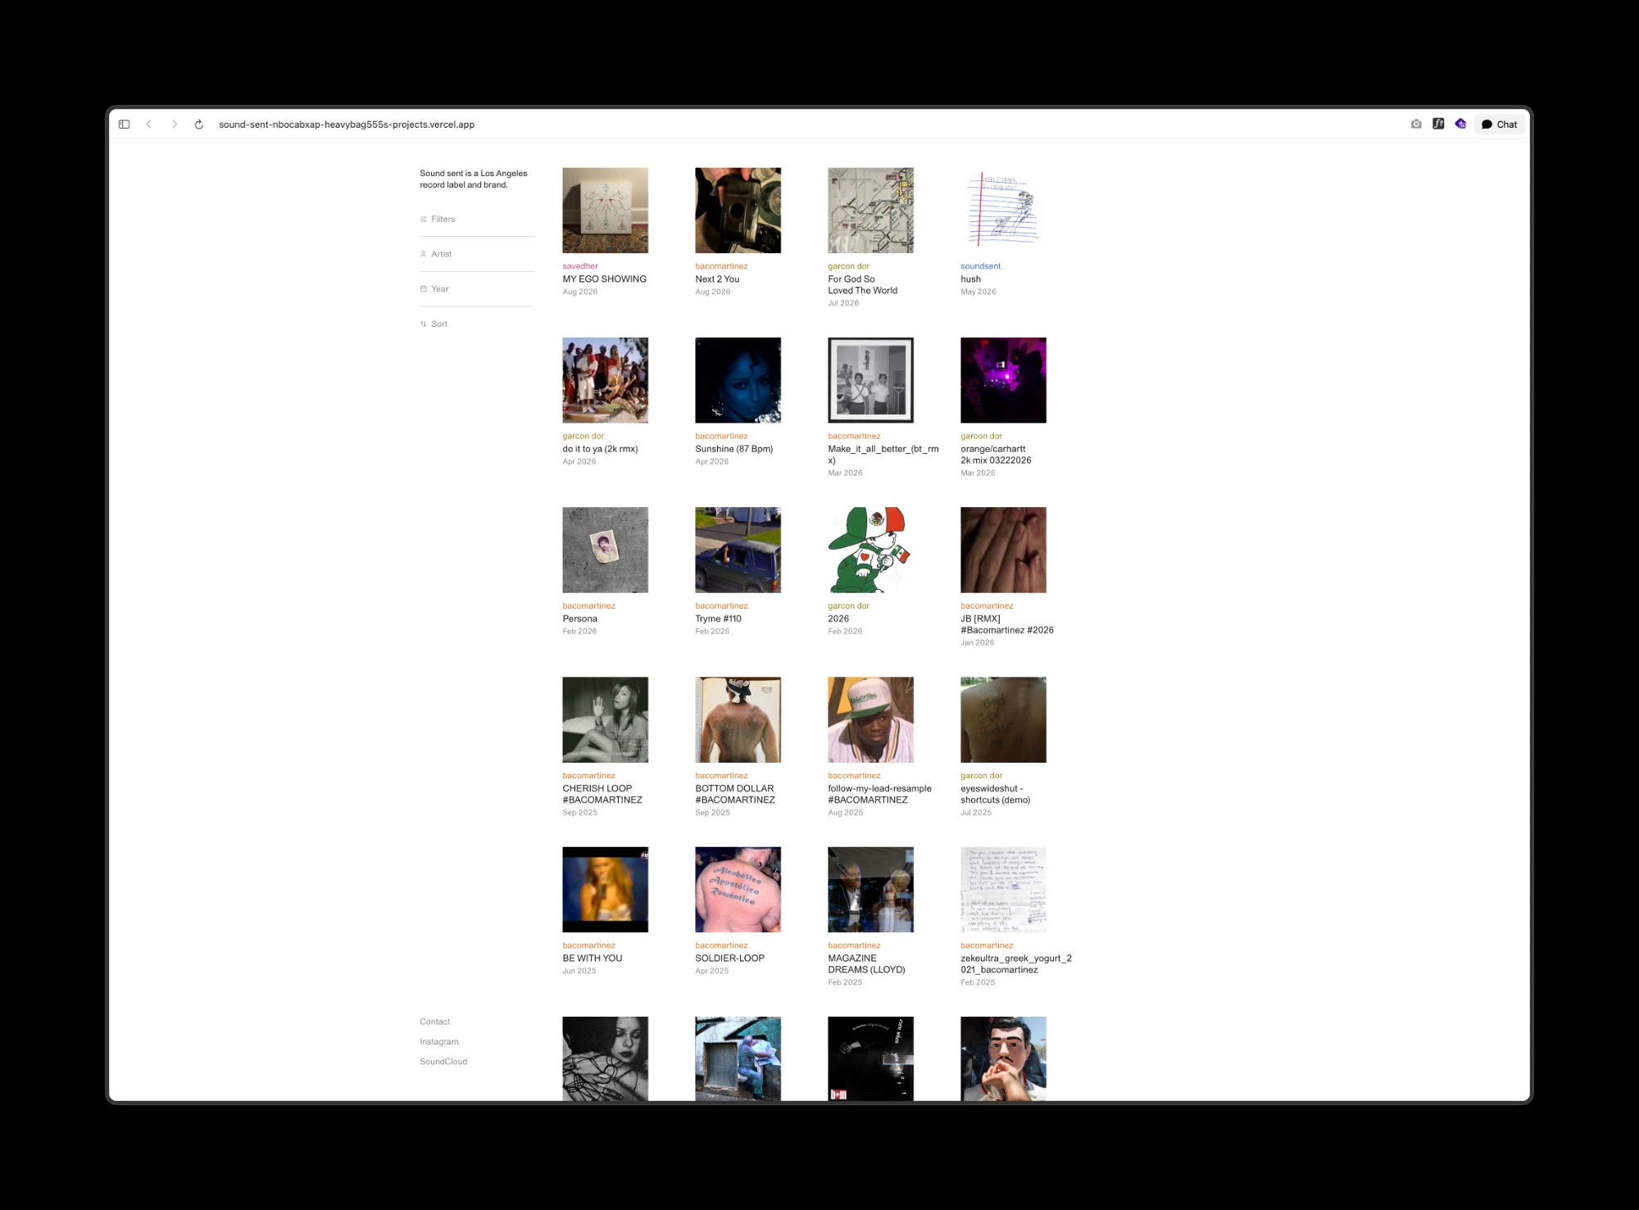Open the 2026 Mexican cartoon cover
This screenshot has height=1210, width=1639.
coord(870,550)
